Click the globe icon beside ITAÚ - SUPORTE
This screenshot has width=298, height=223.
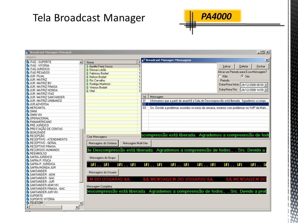28,62
